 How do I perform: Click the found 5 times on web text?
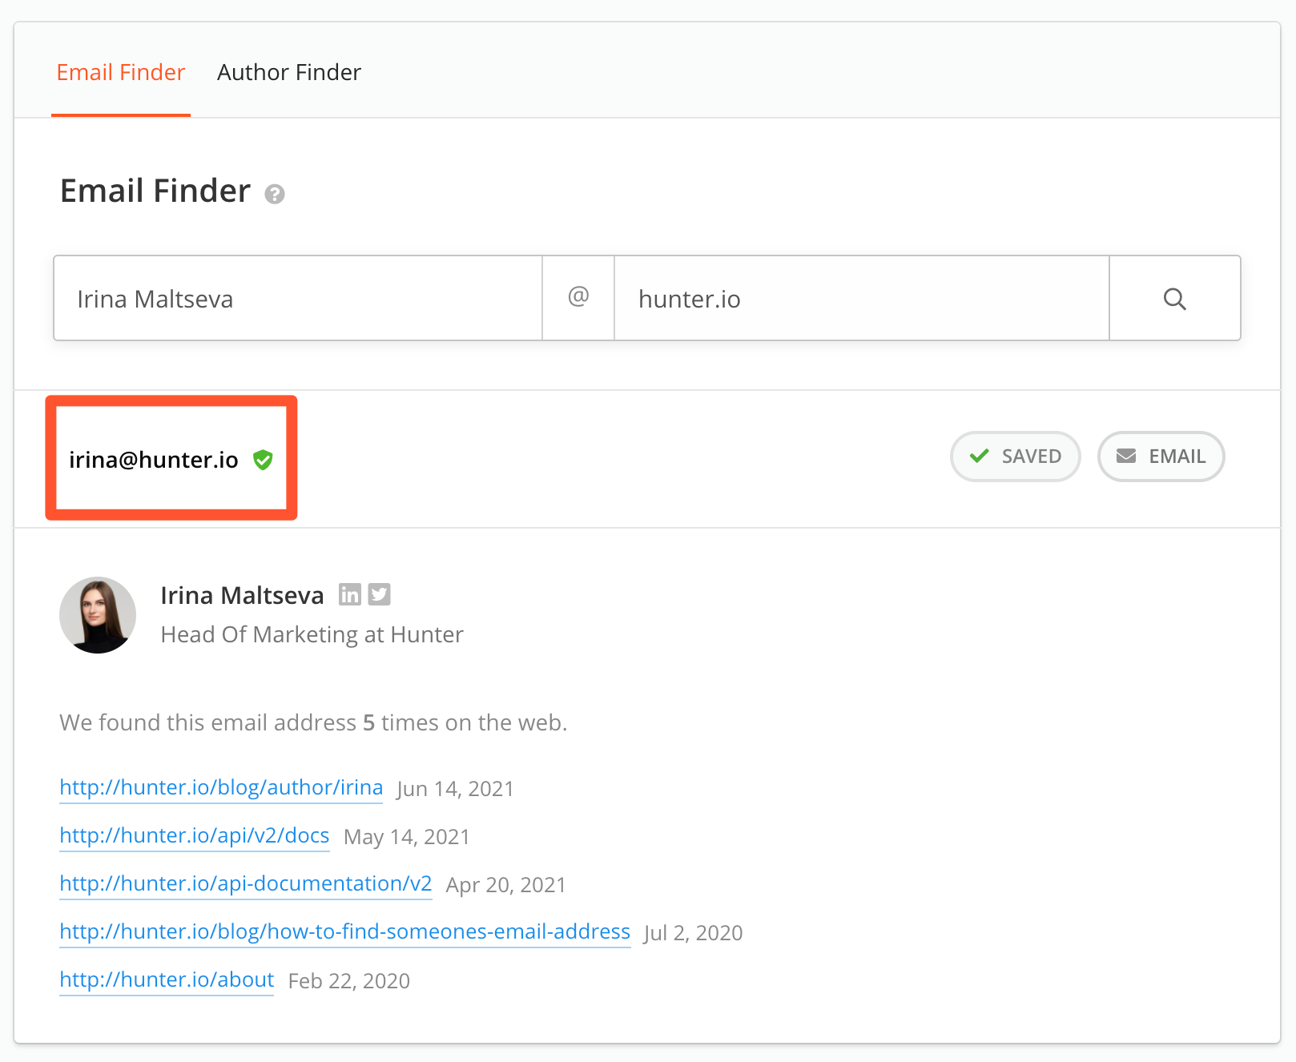(313, 722)
